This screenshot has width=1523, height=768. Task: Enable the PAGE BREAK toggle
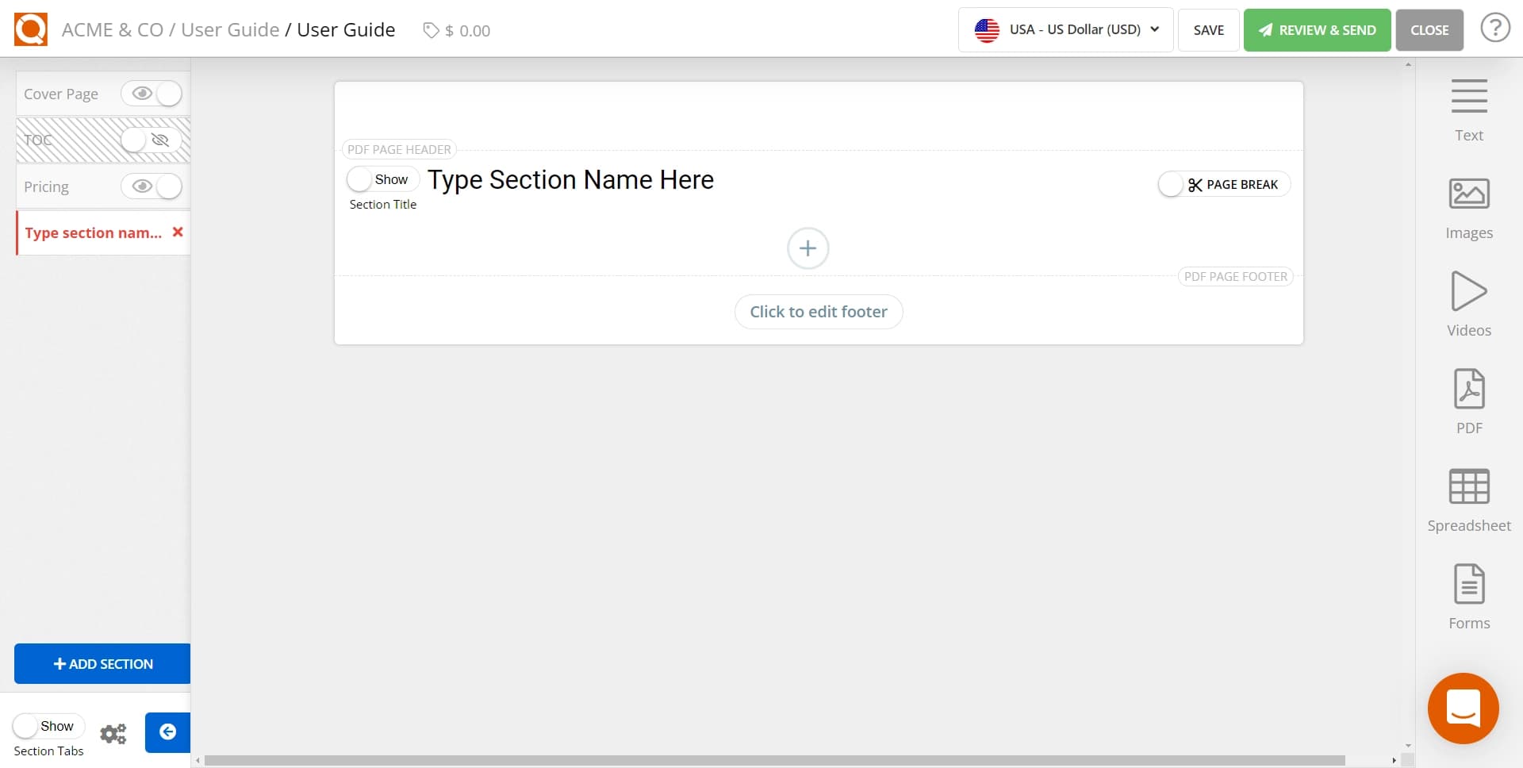[1172, 183]
